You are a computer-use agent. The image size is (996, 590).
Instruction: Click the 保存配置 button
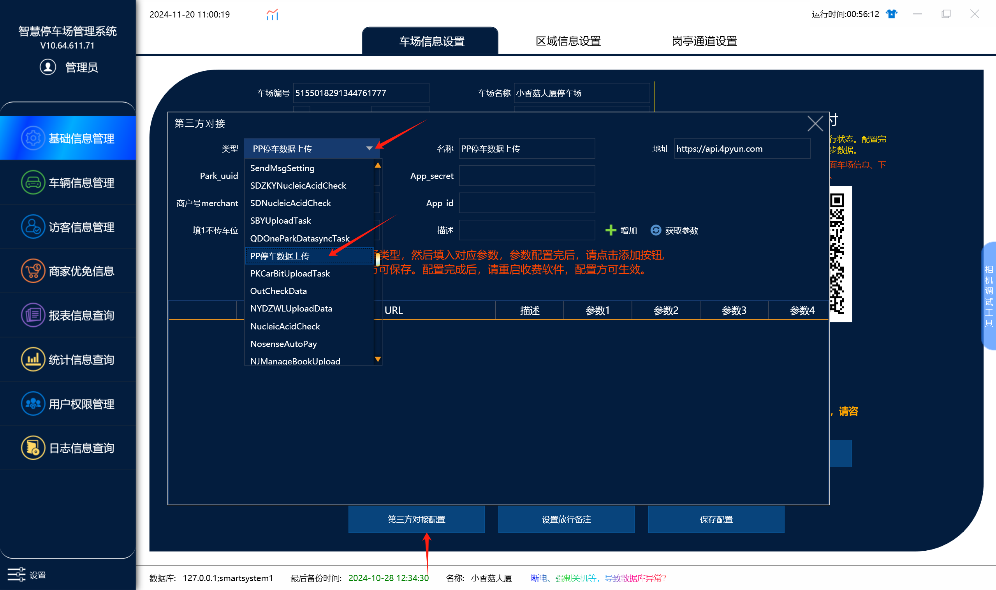[x=716, y=519]
